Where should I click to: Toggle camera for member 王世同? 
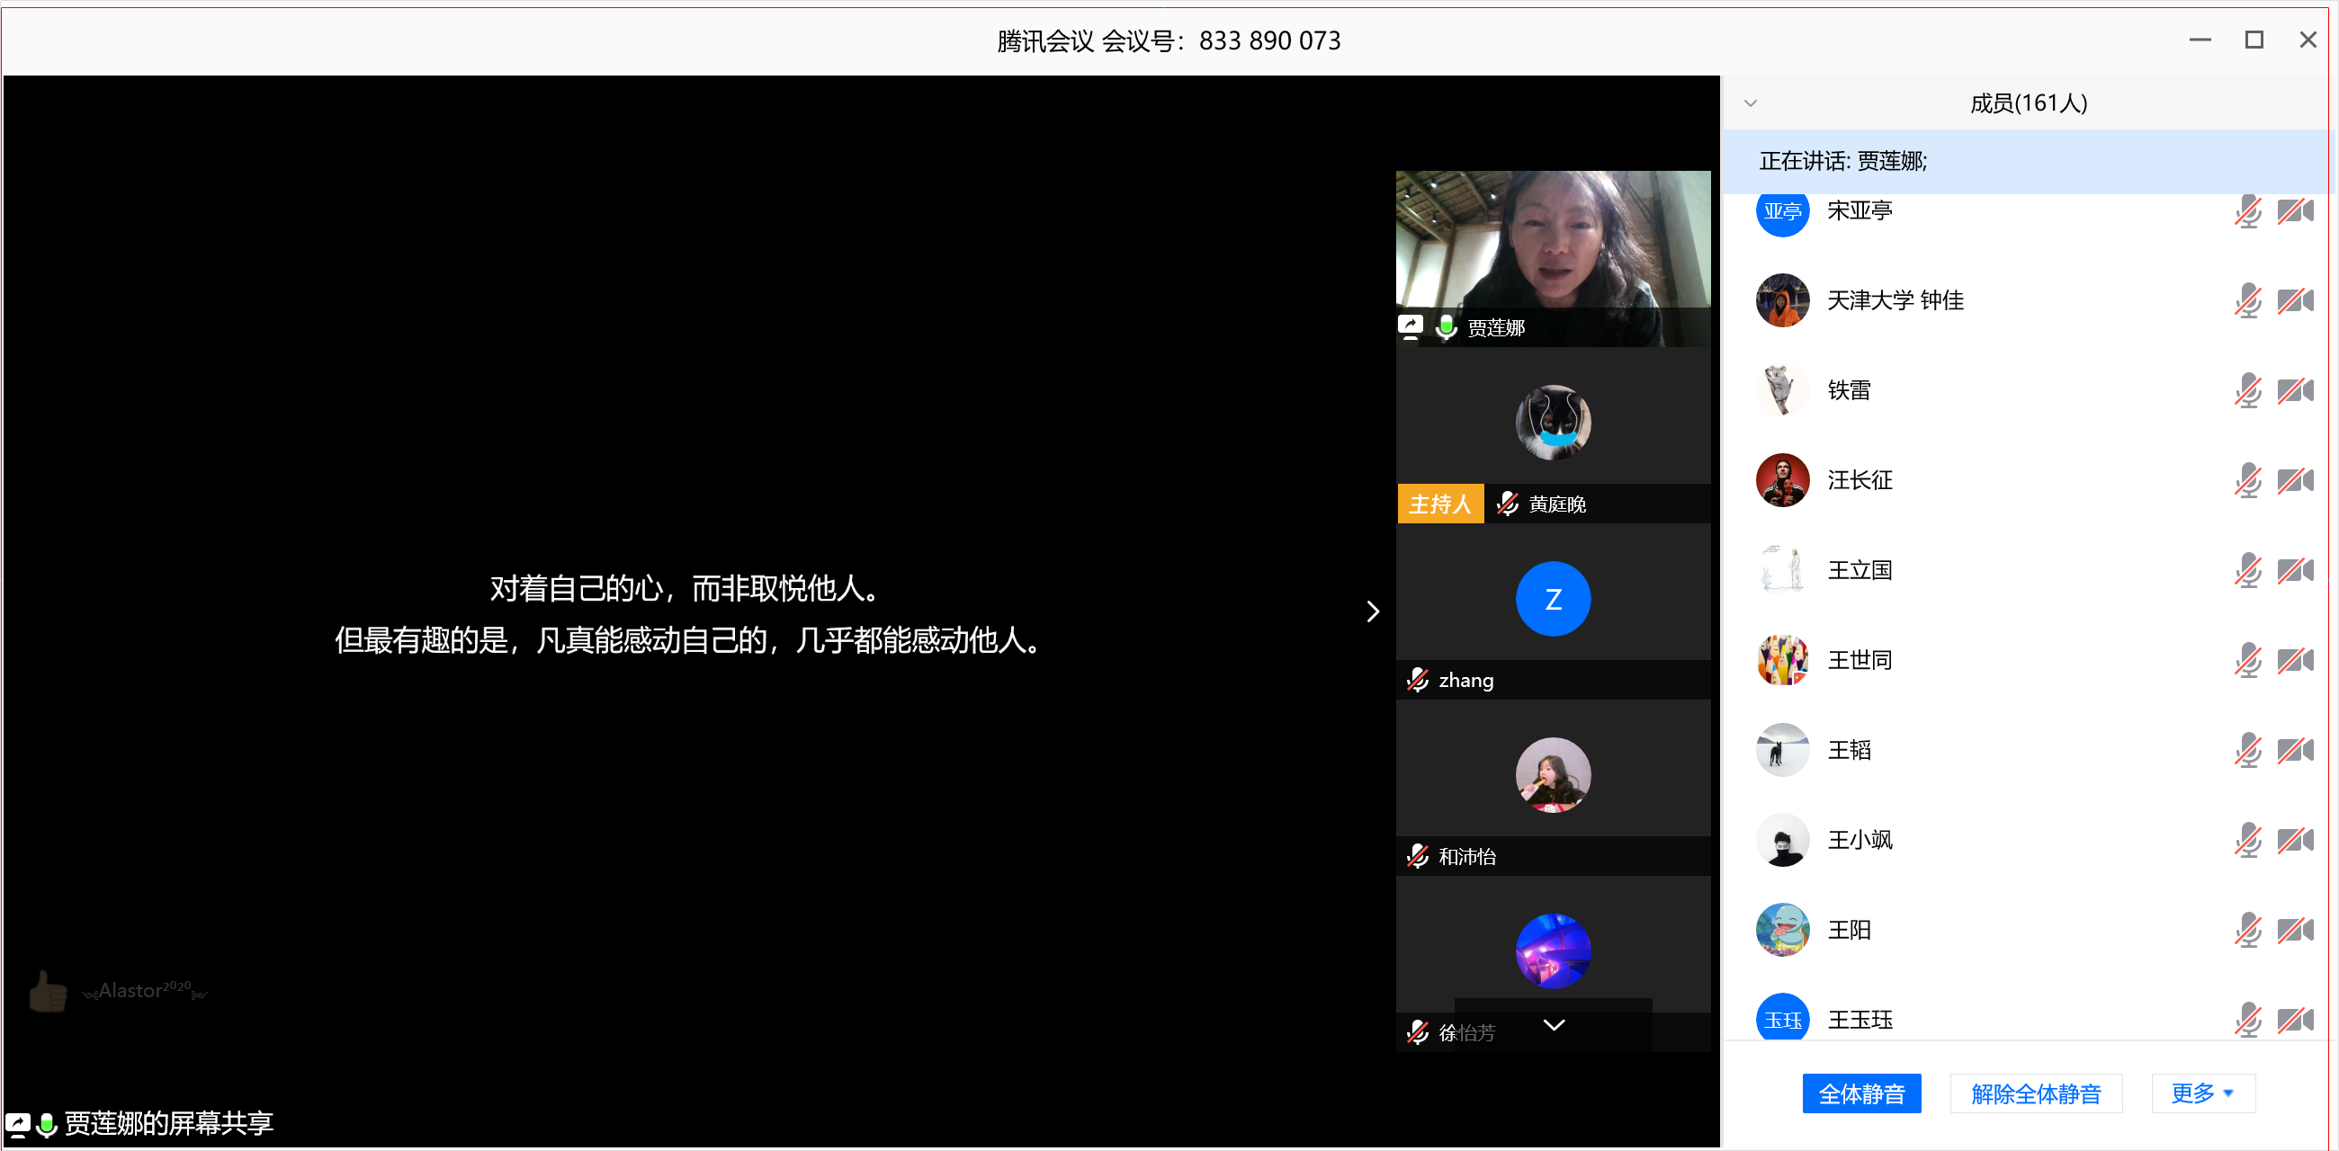(2295, 660)
